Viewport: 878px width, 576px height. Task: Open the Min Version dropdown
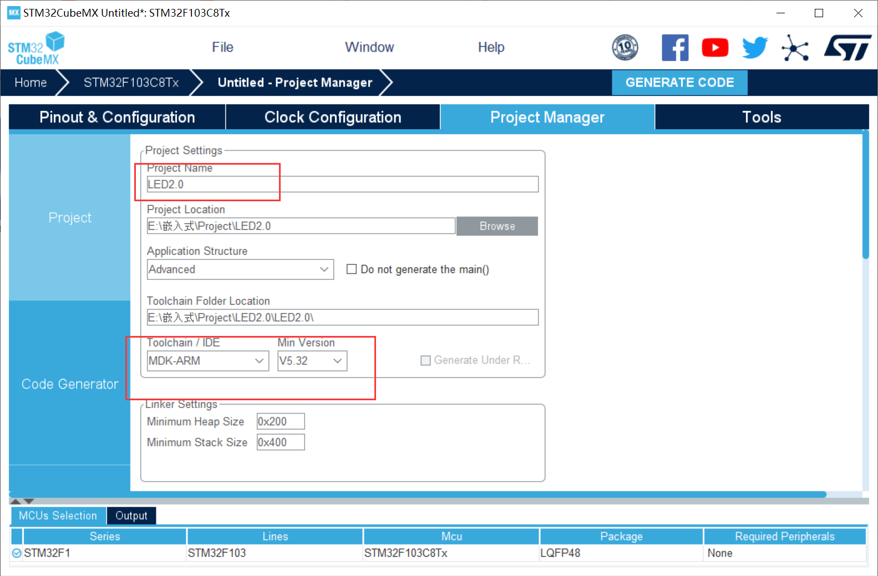(x=312, y=361)
